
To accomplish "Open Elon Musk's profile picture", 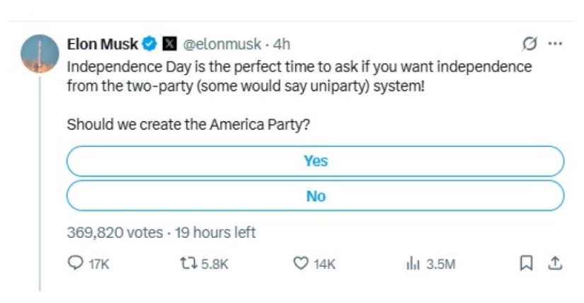I will [39, 54].
